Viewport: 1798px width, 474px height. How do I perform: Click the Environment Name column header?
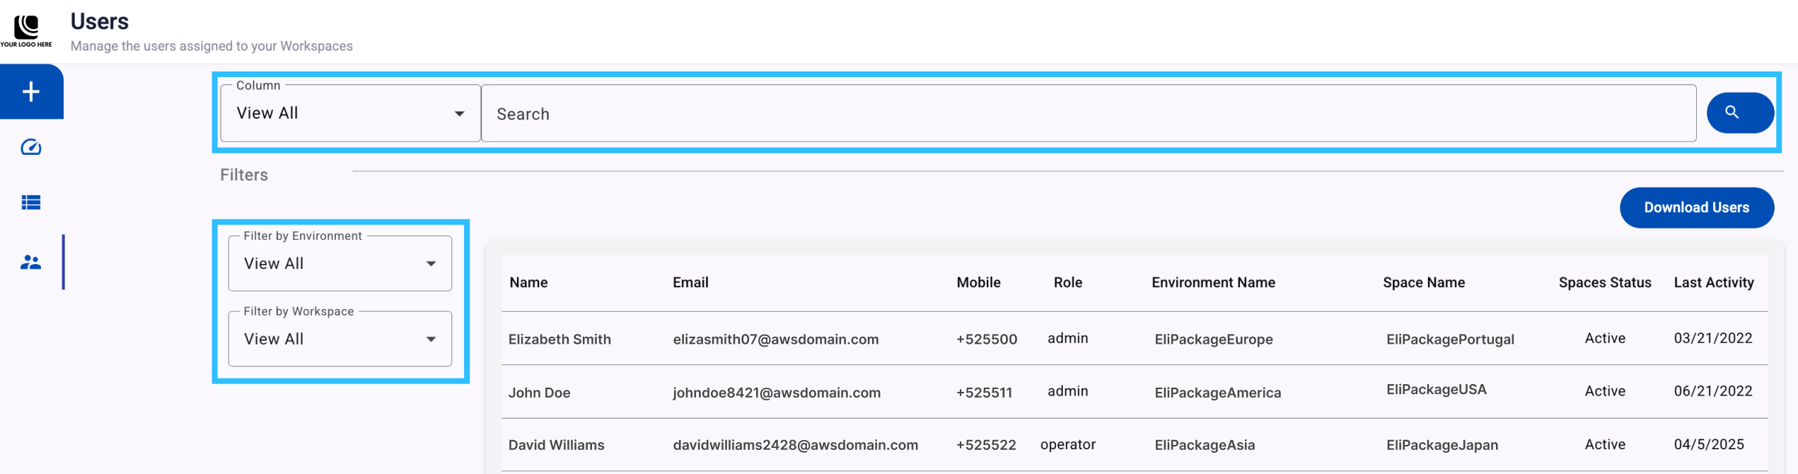[x=1213, y=282]
